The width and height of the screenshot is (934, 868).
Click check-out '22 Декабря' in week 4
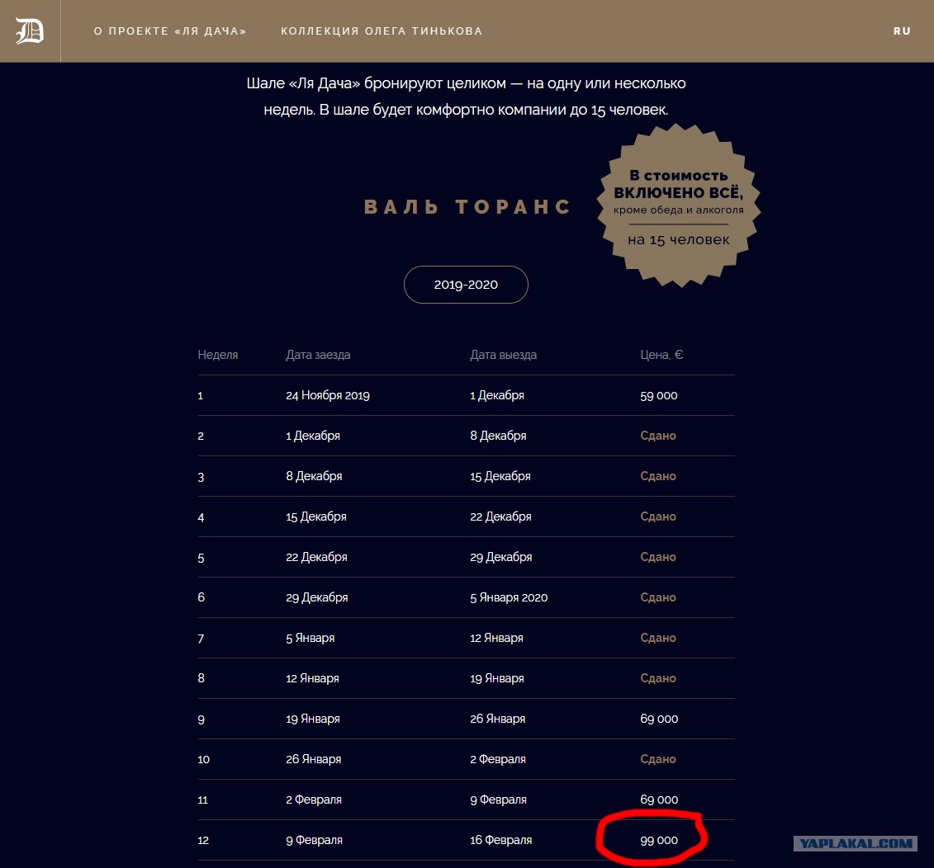coord(500,517)
